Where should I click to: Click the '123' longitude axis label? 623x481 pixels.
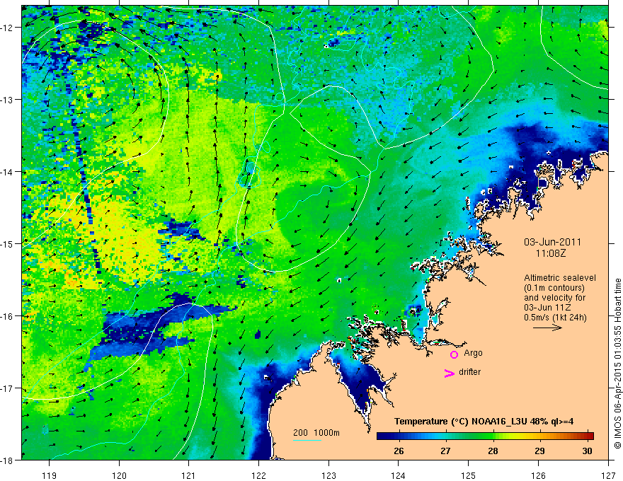(x=328, y=475)
